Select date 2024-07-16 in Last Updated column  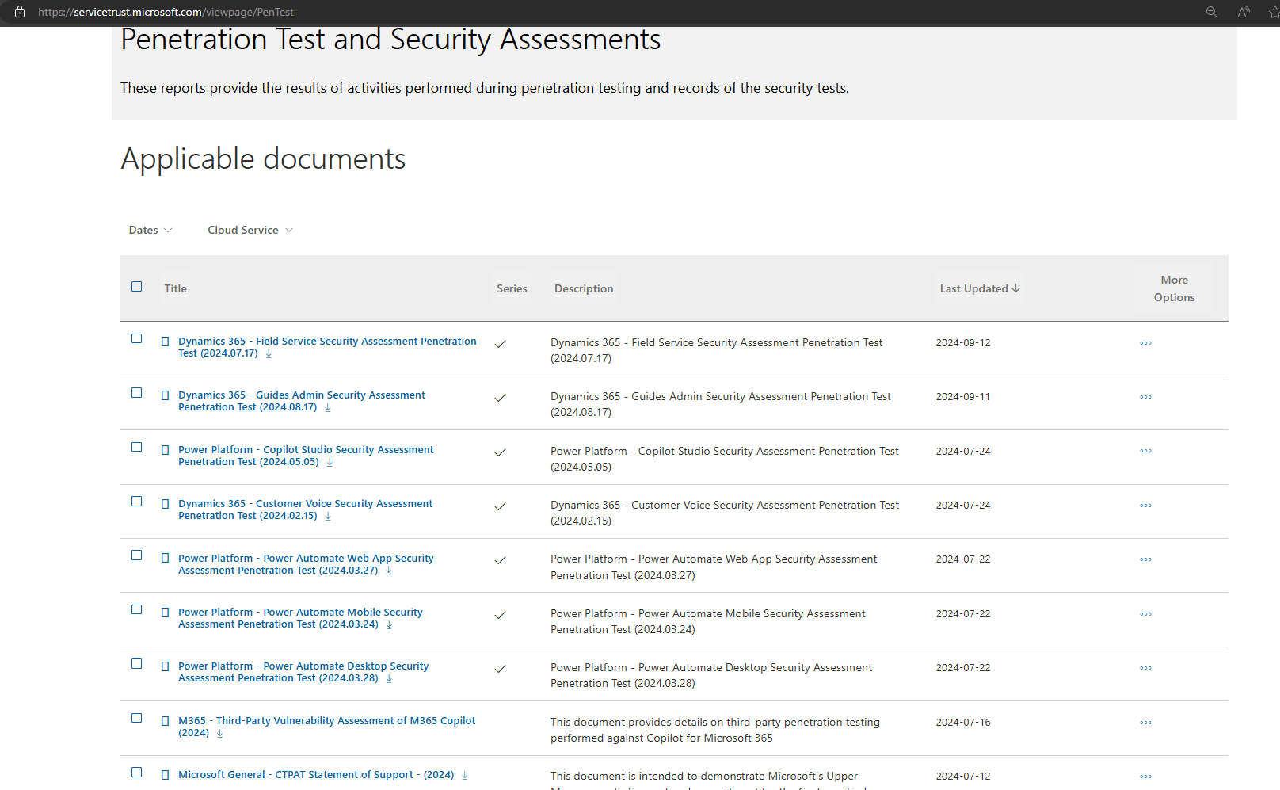pos(963,723)
